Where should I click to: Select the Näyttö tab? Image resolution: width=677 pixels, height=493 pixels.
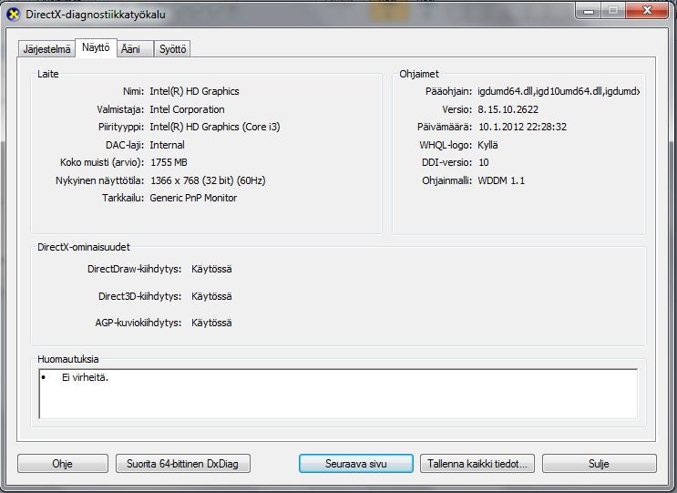96,47
